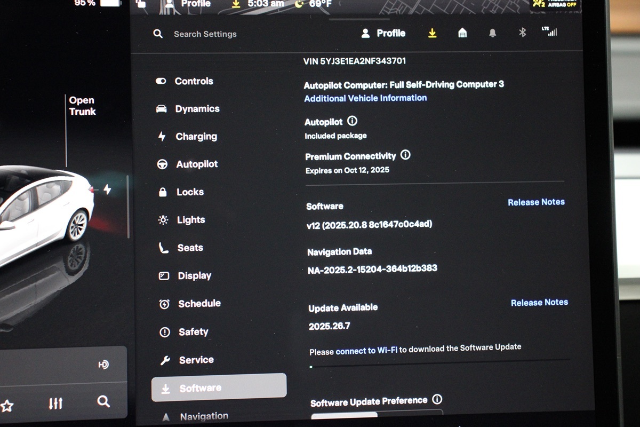
Task: Click info icon next to Premium Connectivity
Action: (405, 155)
